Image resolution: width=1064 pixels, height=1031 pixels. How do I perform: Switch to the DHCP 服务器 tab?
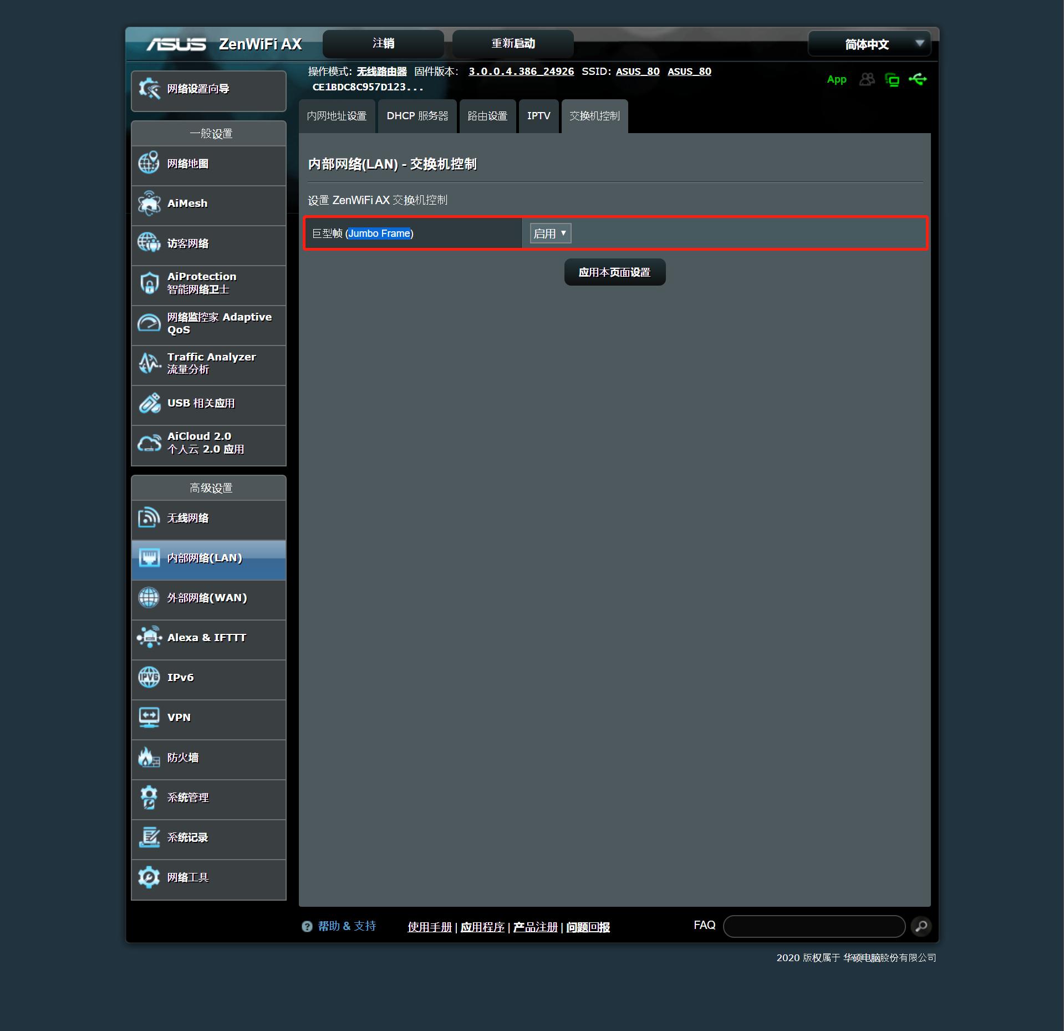pos(417,116)
